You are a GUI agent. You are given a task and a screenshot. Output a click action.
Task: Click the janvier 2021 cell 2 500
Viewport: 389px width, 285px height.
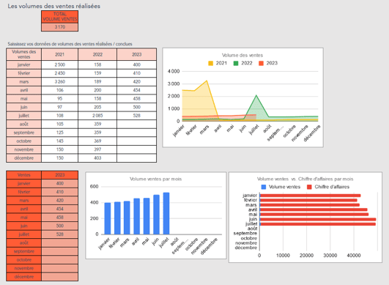point(60,64)
